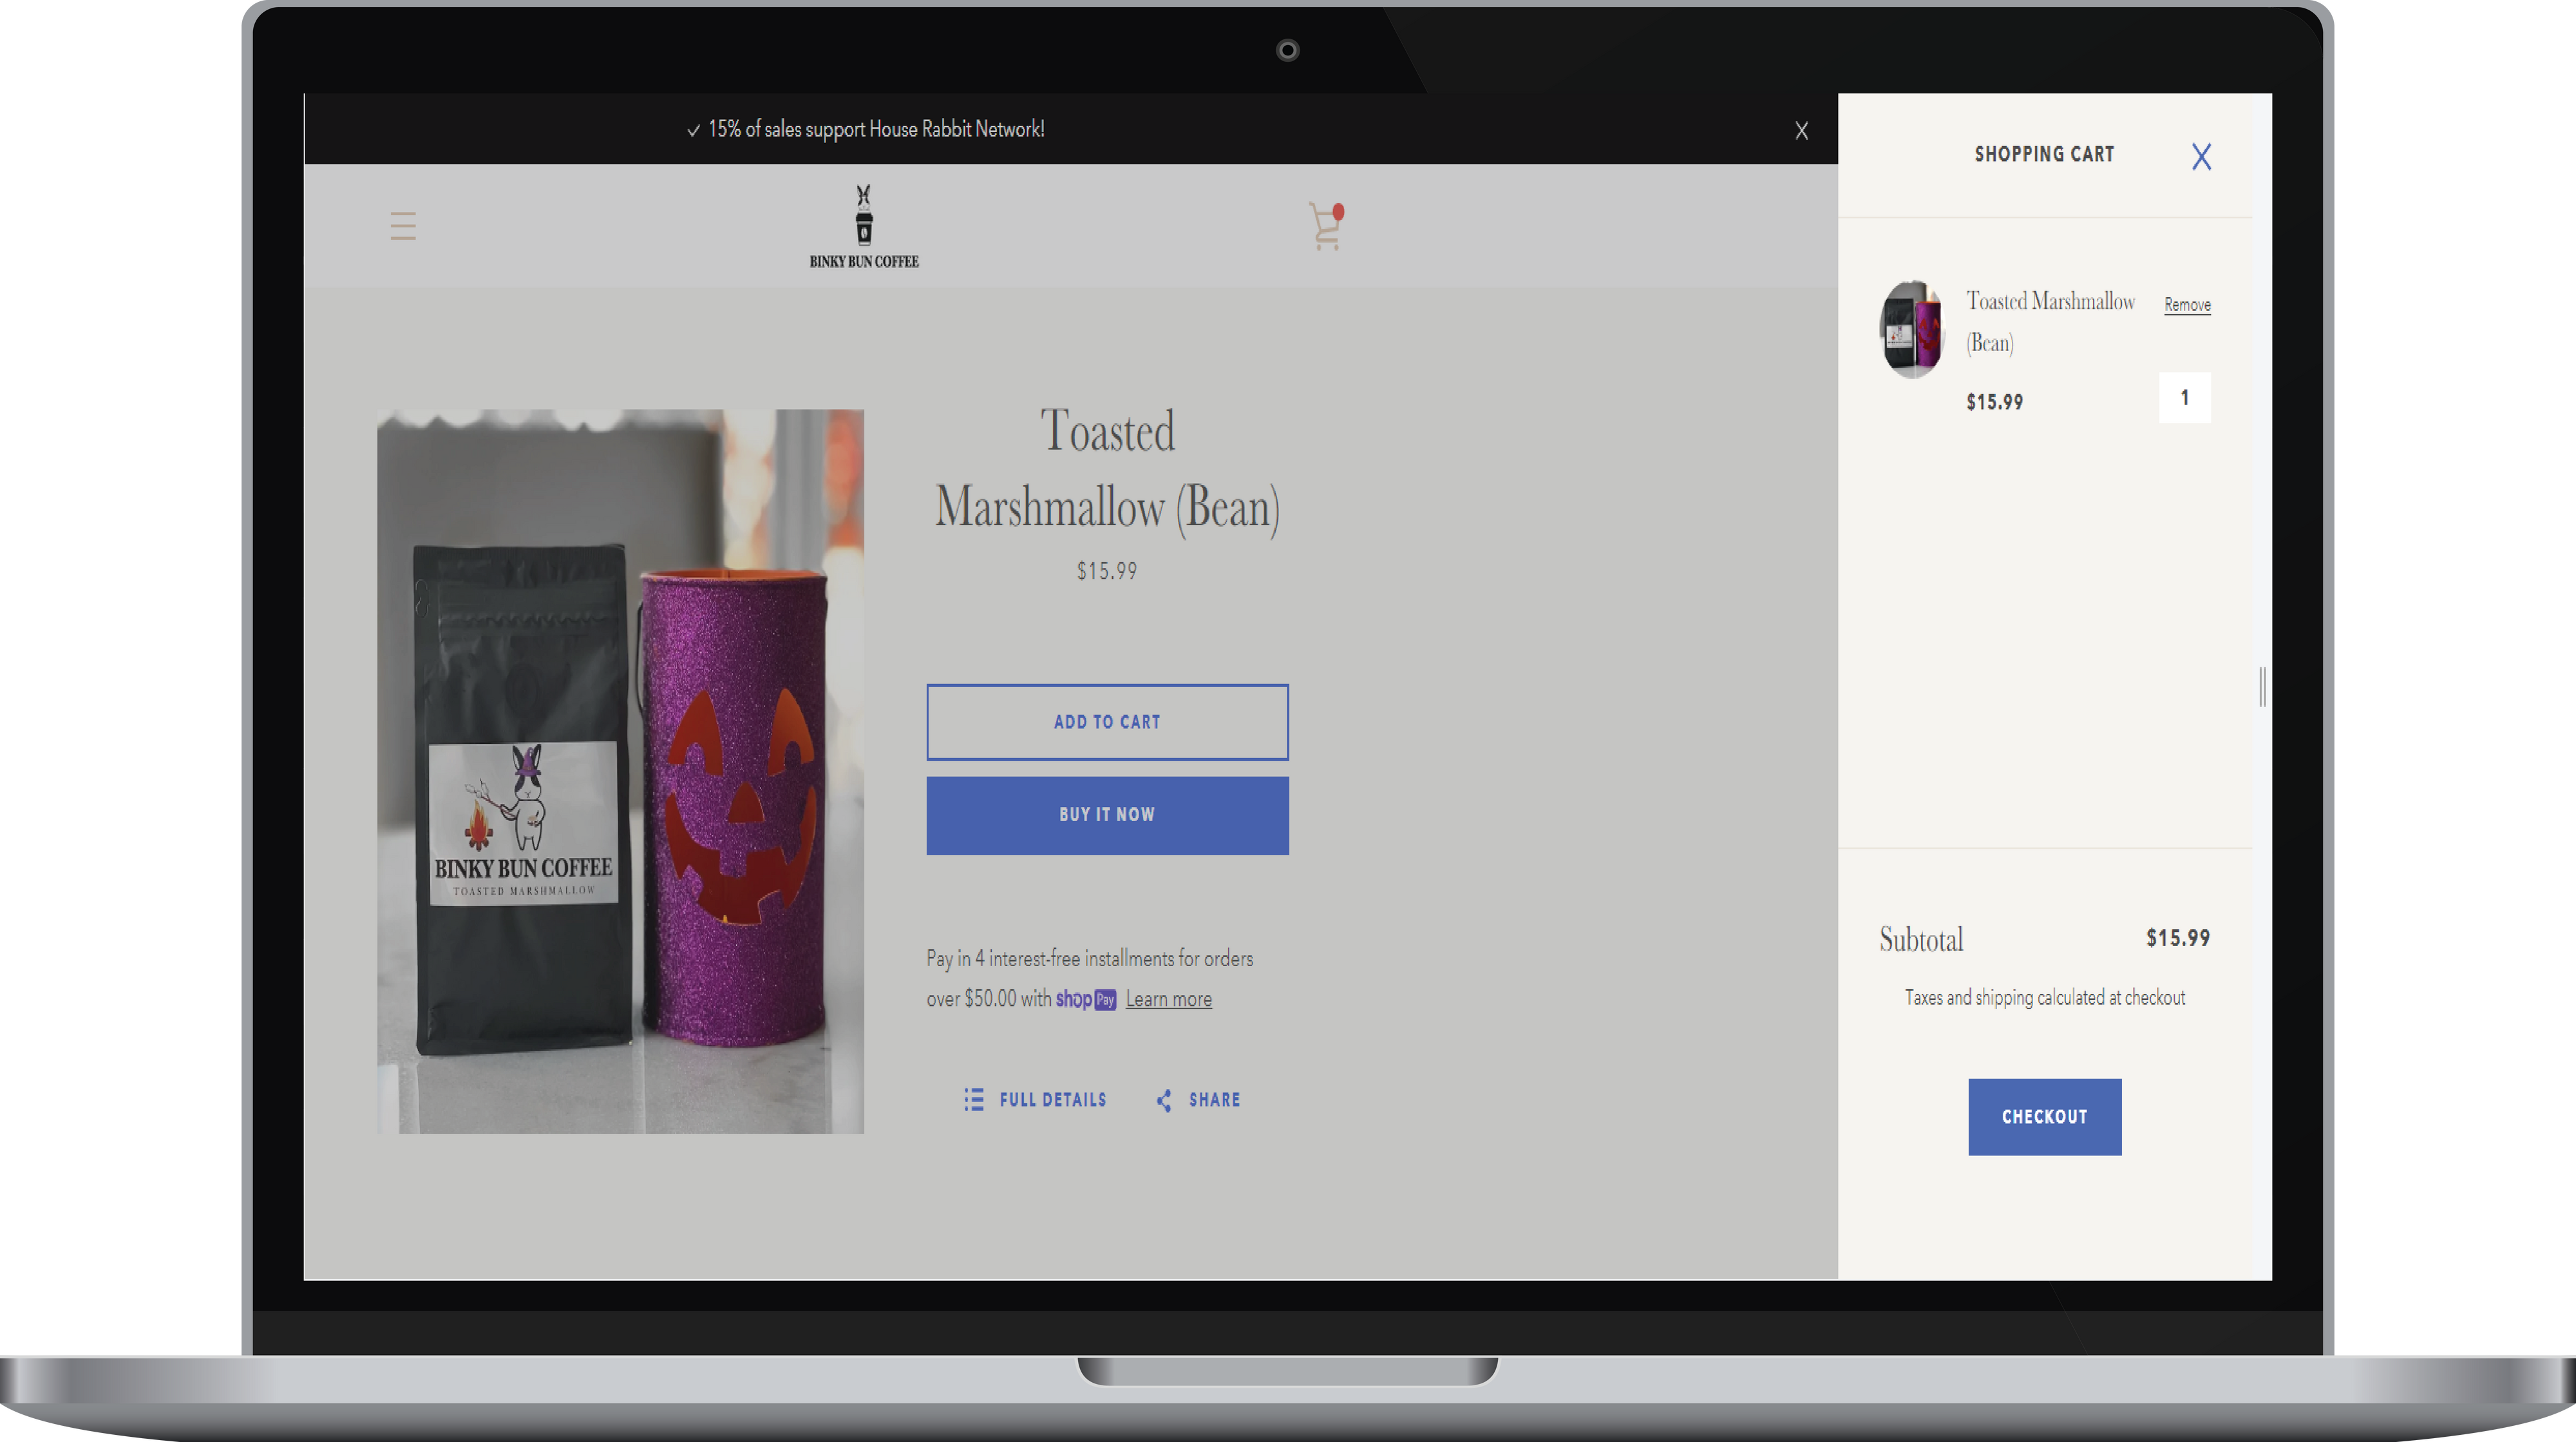Viewport: 2576px width, 1442px height.
Task: Click the Full Details list icon
Action: coord(973,1100)
